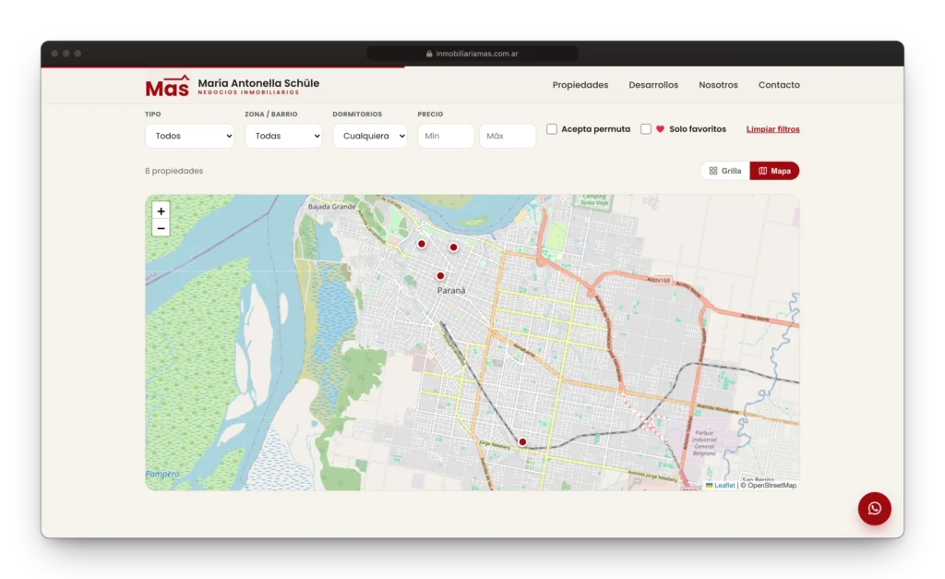Select the Mapa view
Viewport: 945px width, 579px height.
(x=774, y=171)
